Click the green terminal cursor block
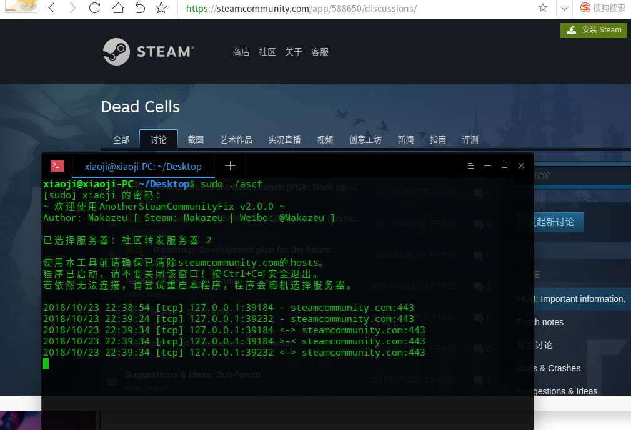 46,364
